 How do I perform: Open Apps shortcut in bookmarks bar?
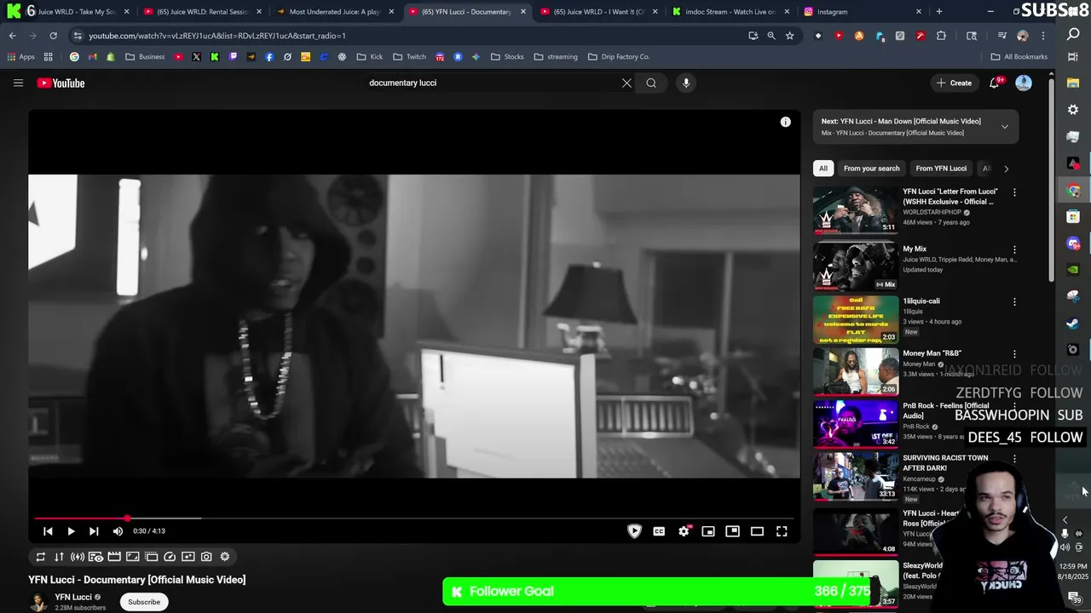pos(20,57)
